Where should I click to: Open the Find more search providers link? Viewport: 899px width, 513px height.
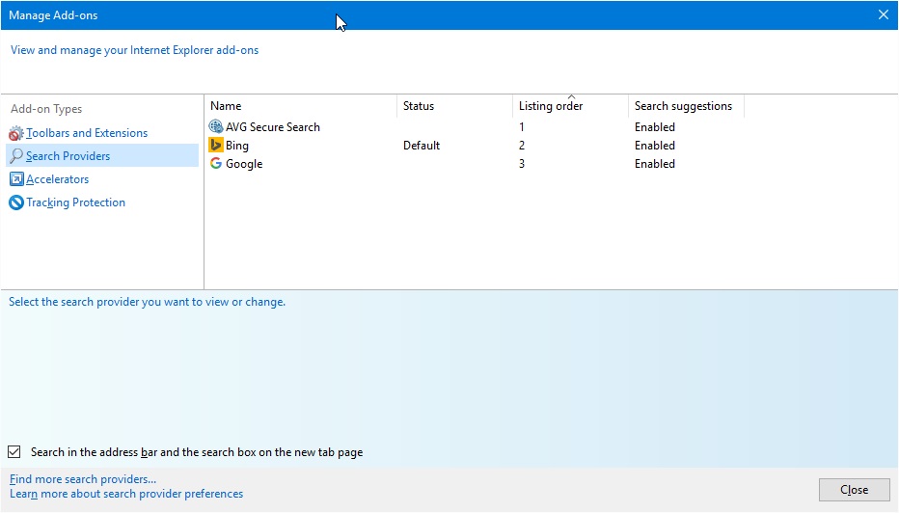click(83, 479)
